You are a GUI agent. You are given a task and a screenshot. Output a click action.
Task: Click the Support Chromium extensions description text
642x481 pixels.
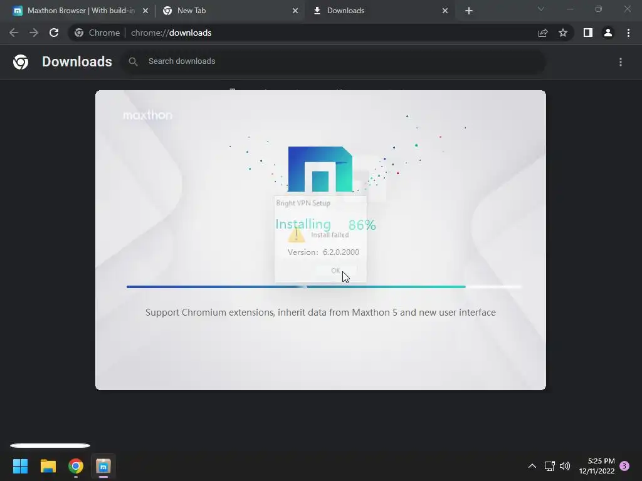click(x=320, y=313)
